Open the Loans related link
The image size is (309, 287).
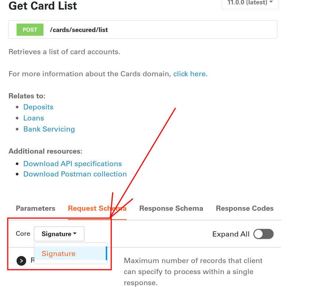34,118
